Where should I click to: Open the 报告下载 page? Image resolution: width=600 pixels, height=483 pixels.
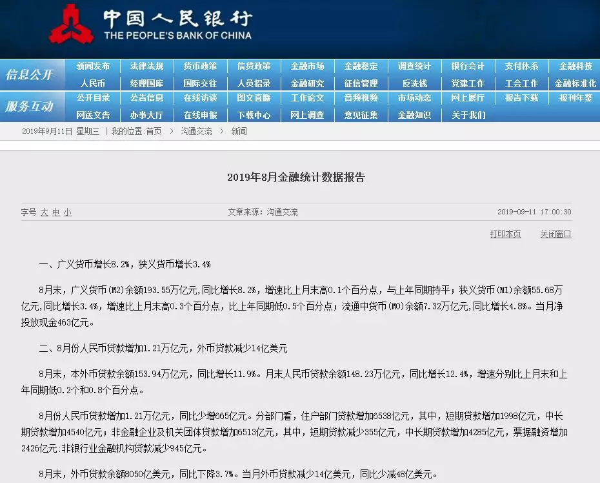521,98
